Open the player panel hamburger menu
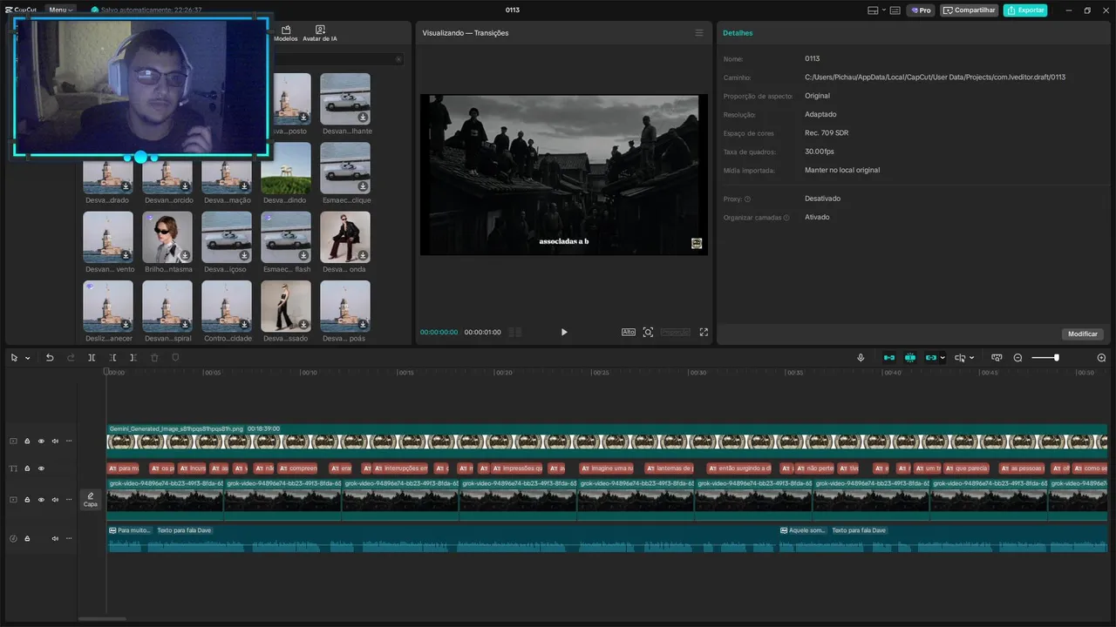Screen dimensions: 1116x627 point(698,33)
